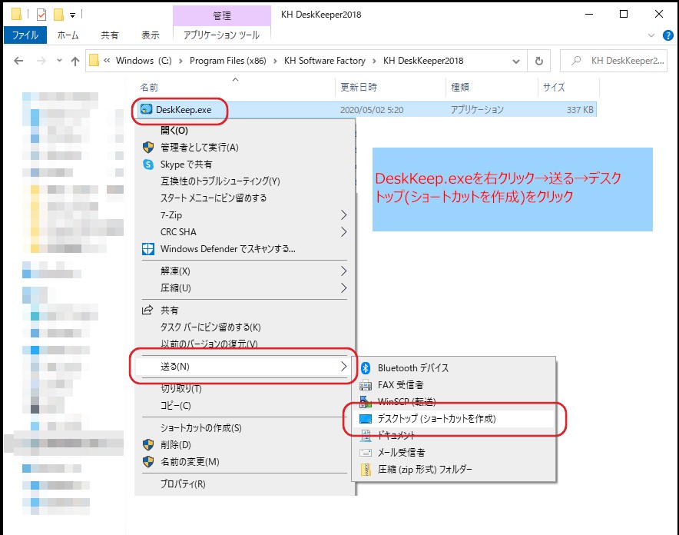This screenshot has height=535, width=679.
Task: Expand the 解凍(X) submenu arrow
Action: (343, 271)
